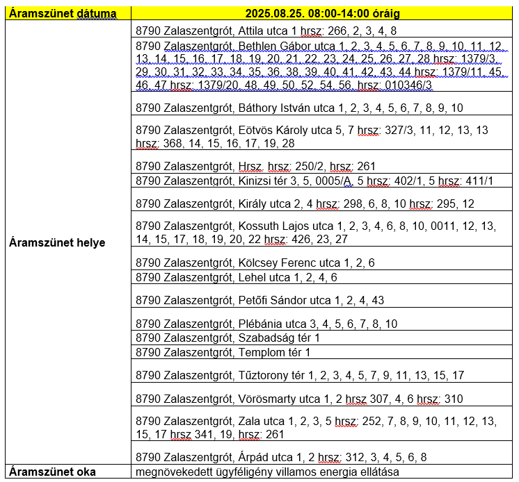Select the Tűztorony tér address row
This screenshot has width=519, height=482.
point(321,371)
